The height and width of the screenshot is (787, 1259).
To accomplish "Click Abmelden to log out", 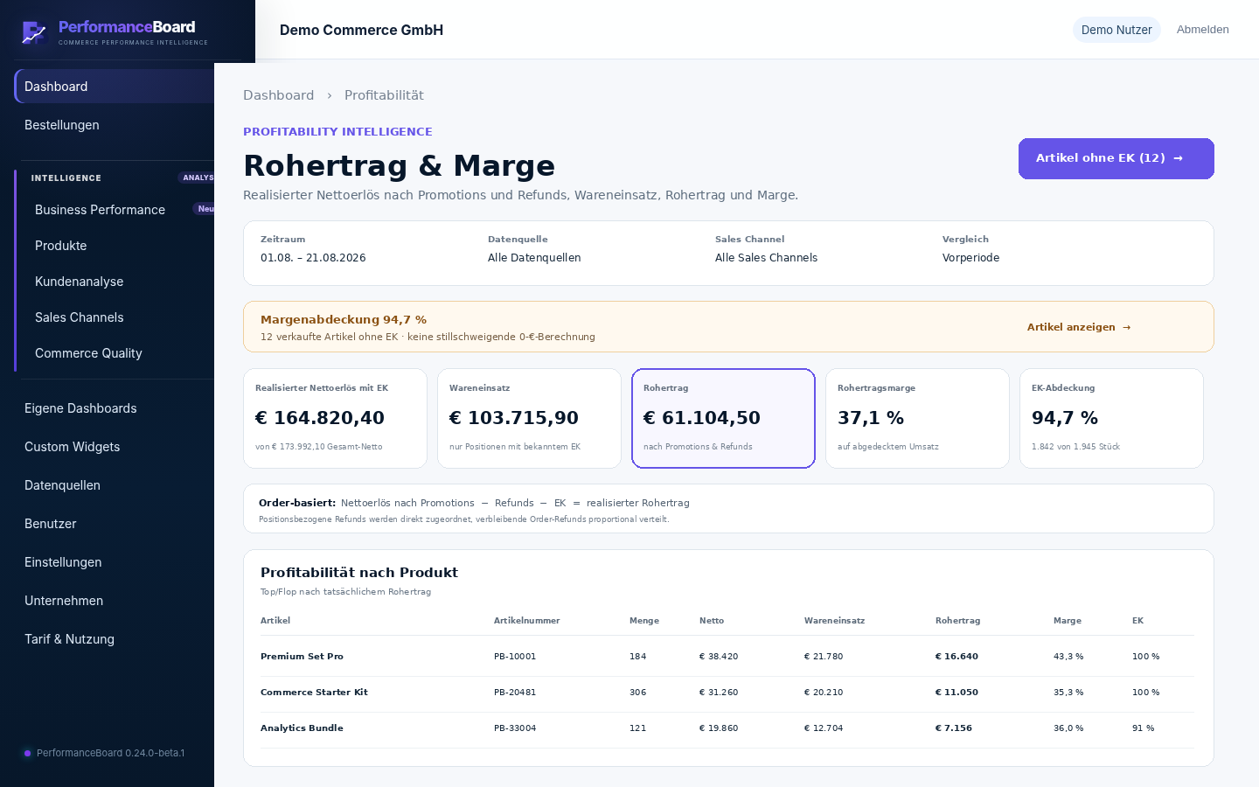I will pos(1202,30).
